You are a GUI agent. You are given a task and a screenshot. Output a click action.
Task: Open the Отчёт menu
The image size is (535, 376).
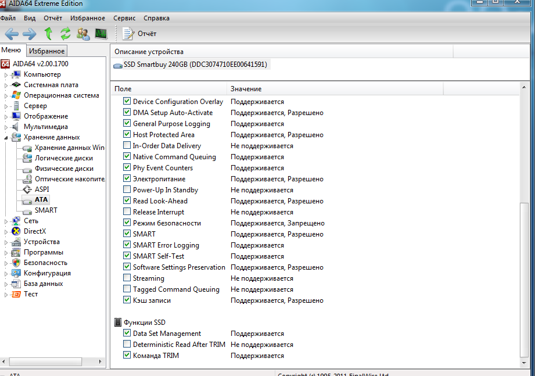click(53, 18)
